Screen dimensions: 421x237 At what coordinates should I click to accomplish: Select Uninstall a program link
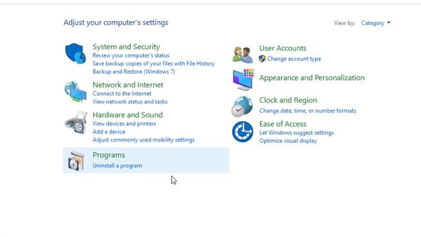[x=117, y=165]
